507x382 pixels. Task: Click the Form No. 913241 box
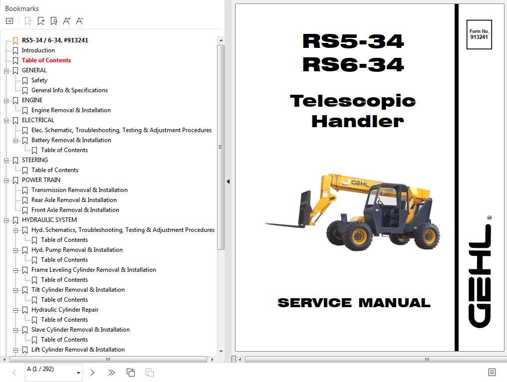click(x=479, y=34)
